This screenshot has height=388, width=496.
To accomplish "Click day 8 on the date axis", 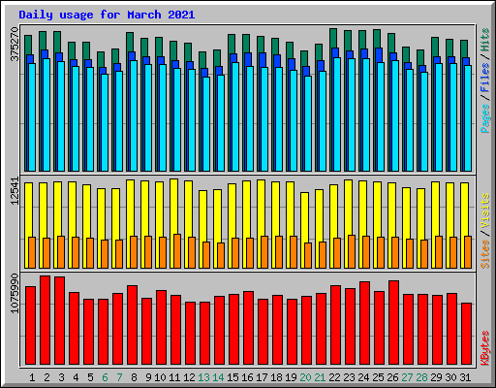I will click(x=134, y=377).
